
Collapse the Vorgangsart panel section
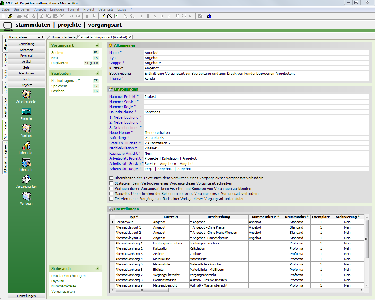[97, 45]
